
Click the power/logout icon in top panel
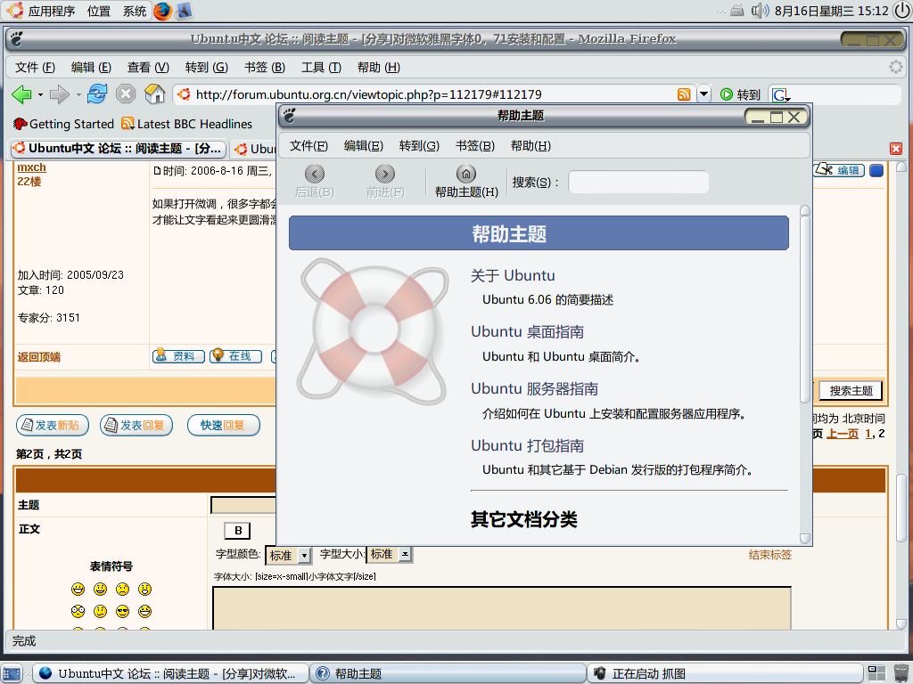pos(901,11)
